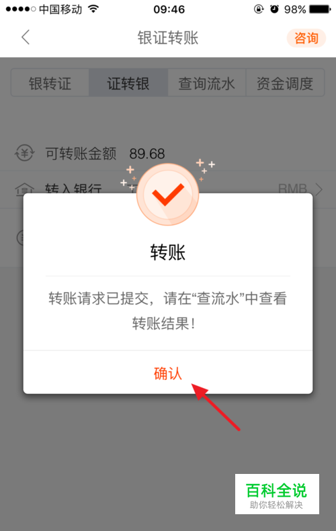
Task: Tap the orange checkmark success icon
Action: point(167,195)
